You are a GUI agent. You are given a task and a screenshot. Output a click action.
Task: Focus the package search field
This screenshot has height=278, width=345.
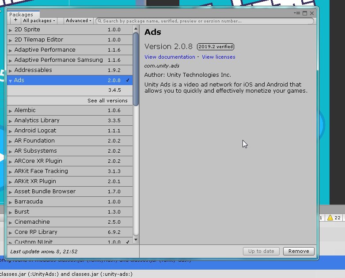coord(205,21)
